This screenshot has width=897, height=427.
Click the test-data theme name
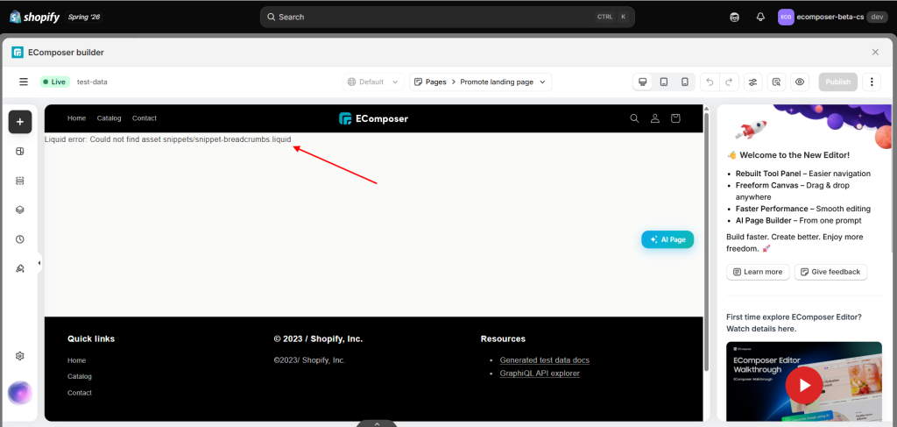(x=92, y=82)
